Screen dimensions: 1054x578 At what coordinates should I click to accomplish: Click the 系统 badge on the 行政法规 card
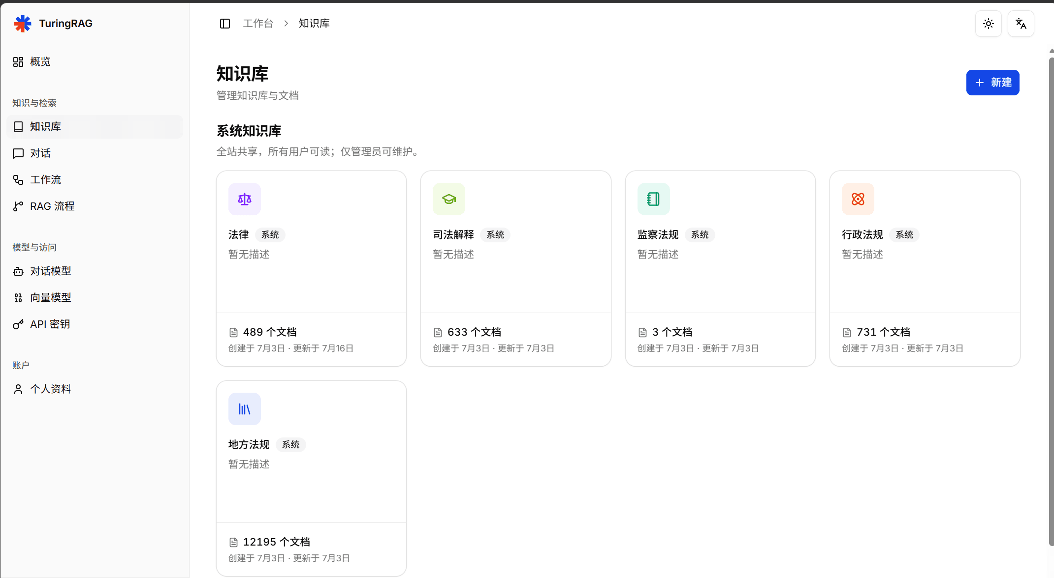pyautogui.click(x=904, y=235)
